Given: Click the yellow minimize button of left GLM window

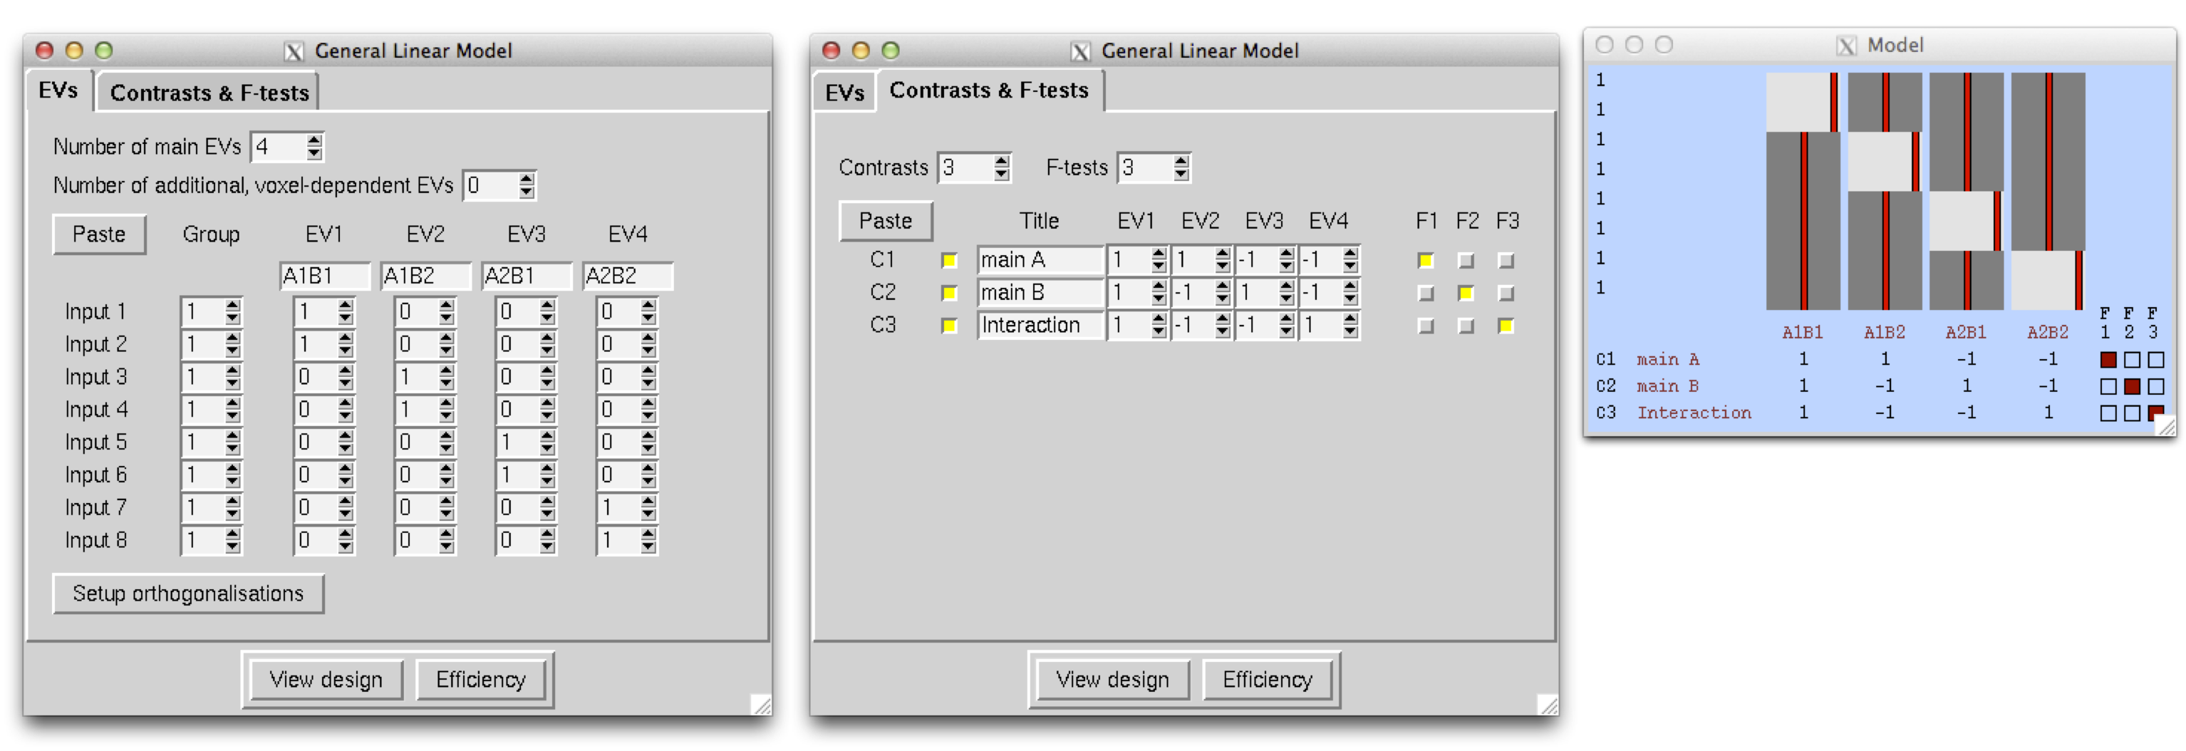Looking at the screenshot, I should pos(74,51).
